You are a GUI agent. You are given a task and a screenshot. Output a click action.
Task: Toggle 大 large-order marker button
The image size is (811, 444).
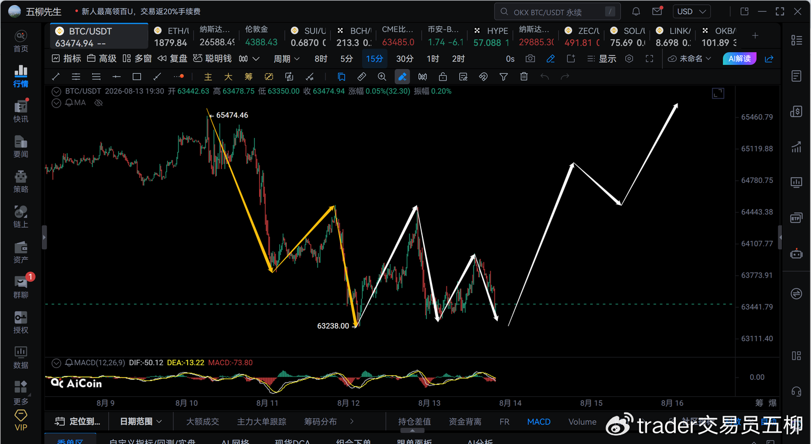(x=228, y=77)
